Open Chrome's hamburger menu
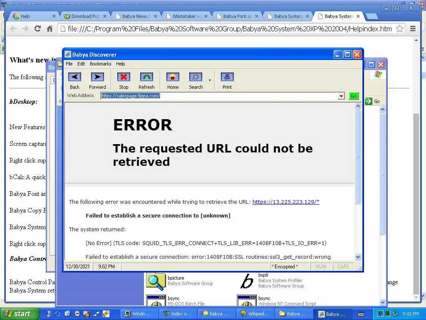 click(413, 29)
